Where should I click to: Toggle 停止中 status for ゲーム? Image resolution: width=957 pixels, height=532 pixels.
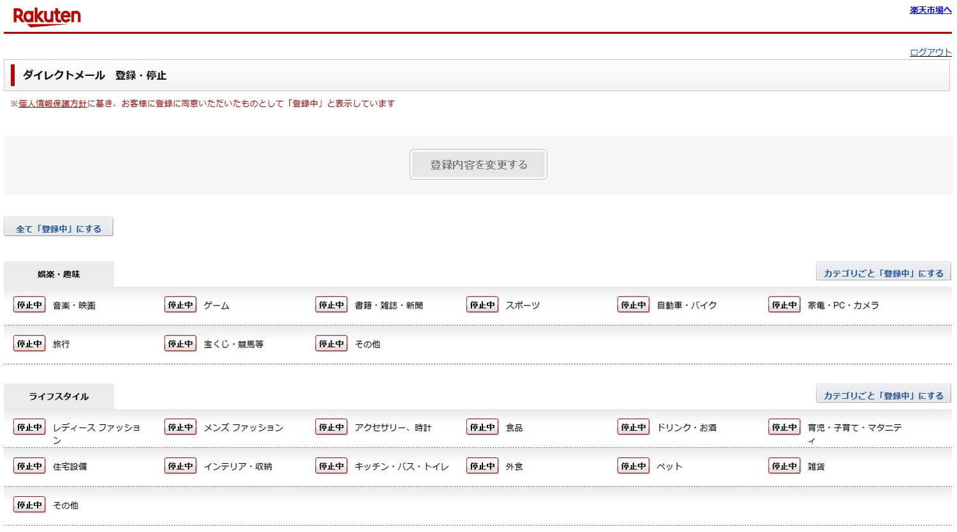[180, 305]
